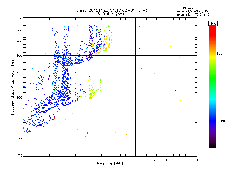The height and width of the screenshot is (174, 232).
Task: Click the x-axis tick label '2'
Action: (x=67, y=160)
